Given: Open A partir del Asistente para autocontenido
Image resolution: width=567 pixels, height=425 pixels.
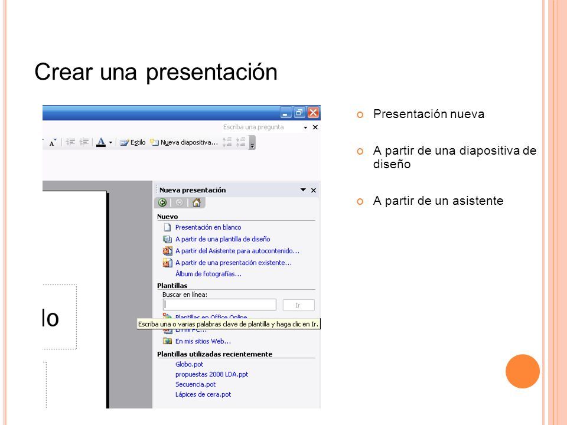Looking at the screenshot, I should (x=237, y=251).
